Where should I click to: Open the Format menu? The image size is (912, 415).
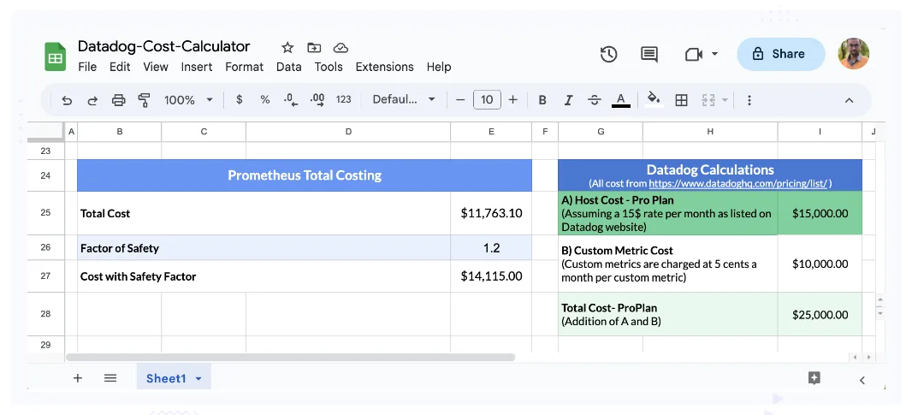245,67
